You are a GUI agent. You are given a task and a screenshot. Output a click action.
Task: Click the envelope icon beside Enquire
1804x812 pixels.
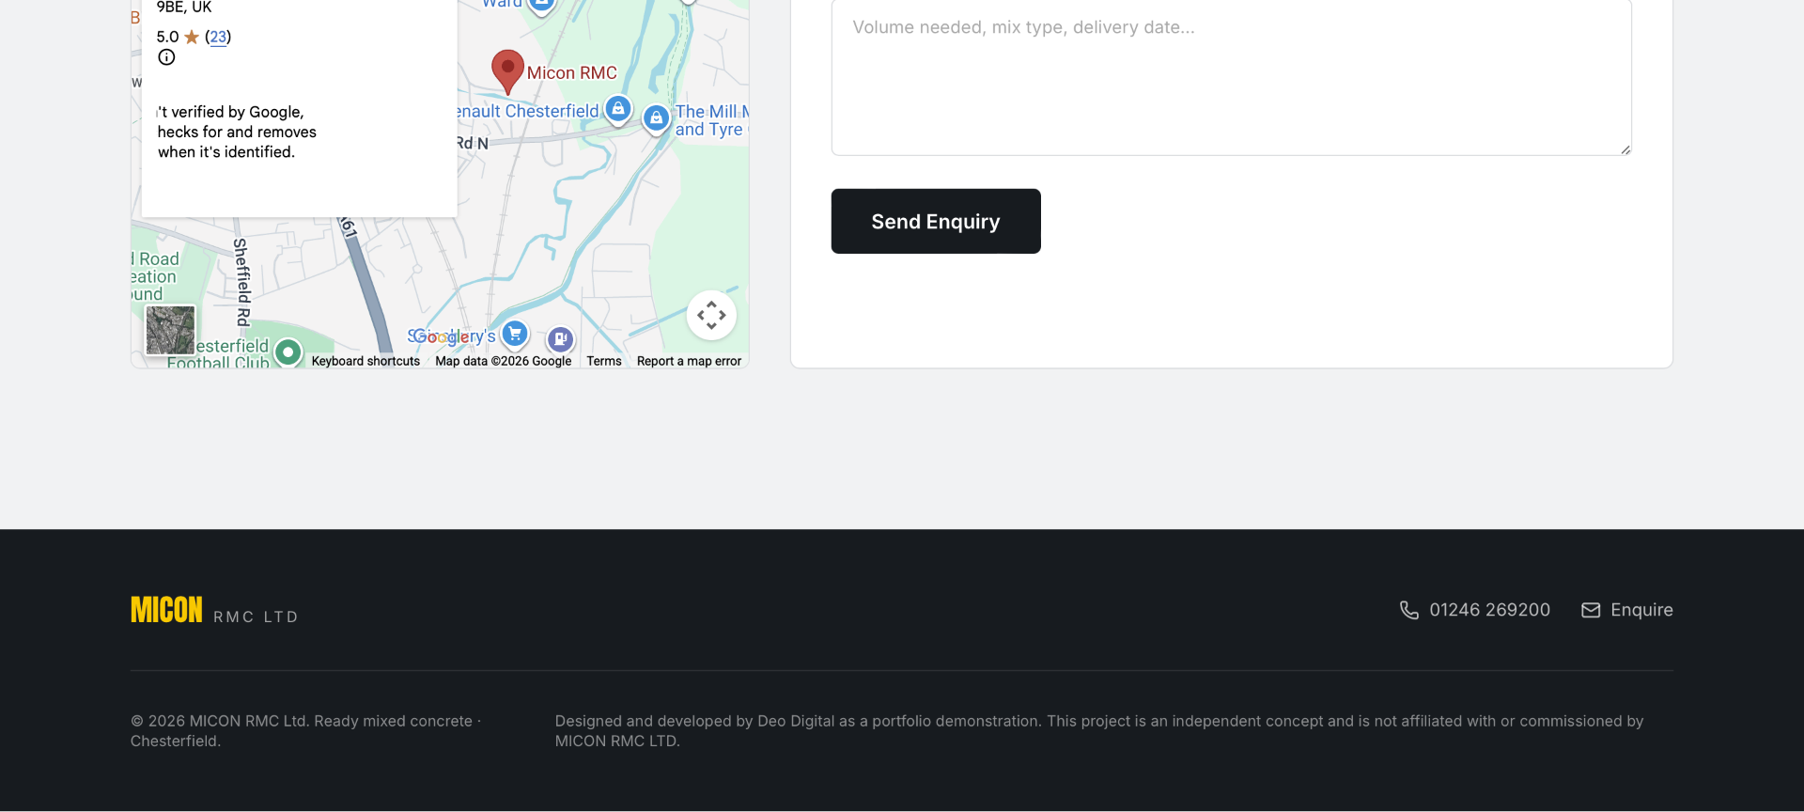1591,610
